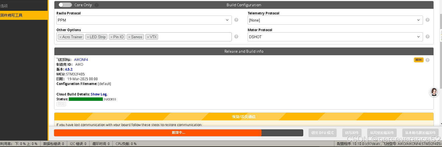Click the green build status progress bar
The image size is (442, 147).
coord(86,99)
